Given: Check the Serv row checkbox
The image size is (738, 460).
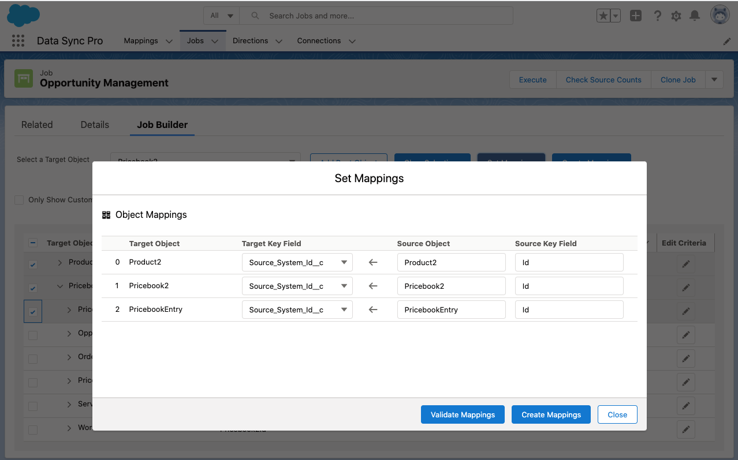Looking at the screenshot, I should pyautogui.click(x=33, y=406).
